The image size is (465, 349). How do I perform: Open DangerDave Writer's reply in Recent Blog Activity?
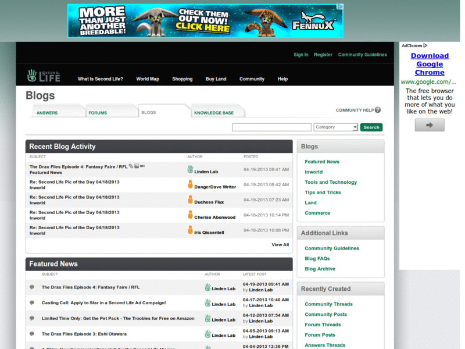[74, 182]
